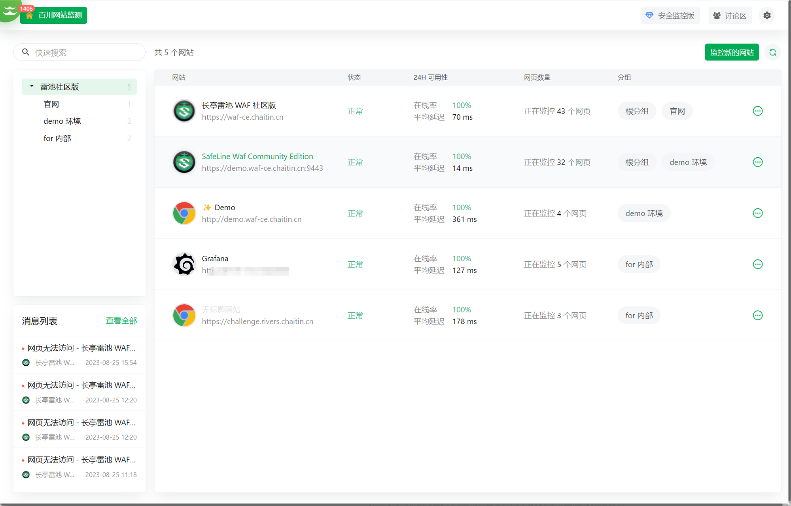Open settings via the gear icon
This screenshot has width=791, height=506.
point(767,15)
